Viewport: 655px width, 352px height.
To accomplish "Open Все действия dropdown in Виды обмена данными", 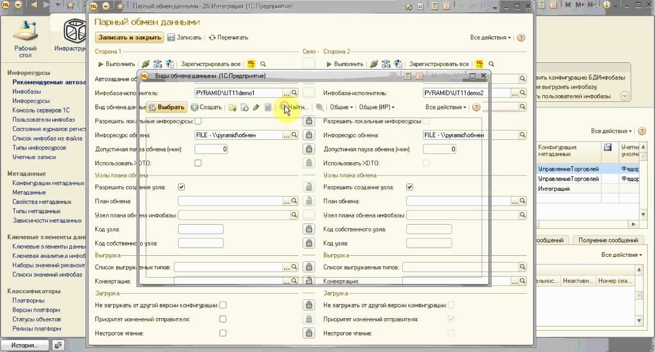I will click(446, 107).
